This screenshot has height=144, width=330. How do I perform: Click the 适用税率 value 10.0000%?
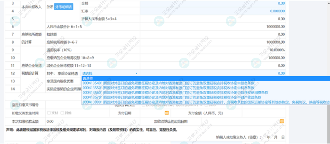click(277, 50)
